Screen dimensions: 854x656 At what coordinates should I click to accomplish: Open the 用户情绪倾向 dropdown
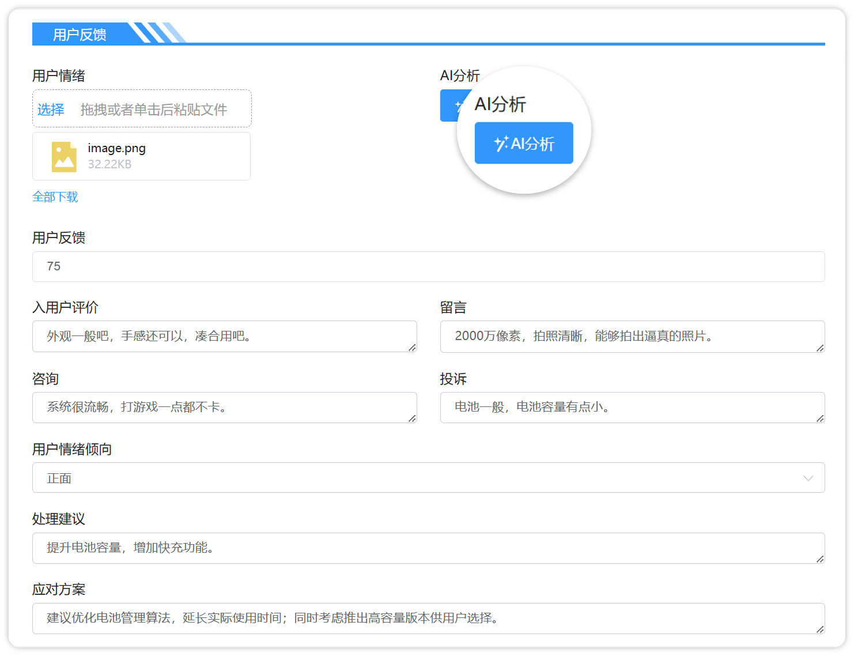[x=428, y=478]
